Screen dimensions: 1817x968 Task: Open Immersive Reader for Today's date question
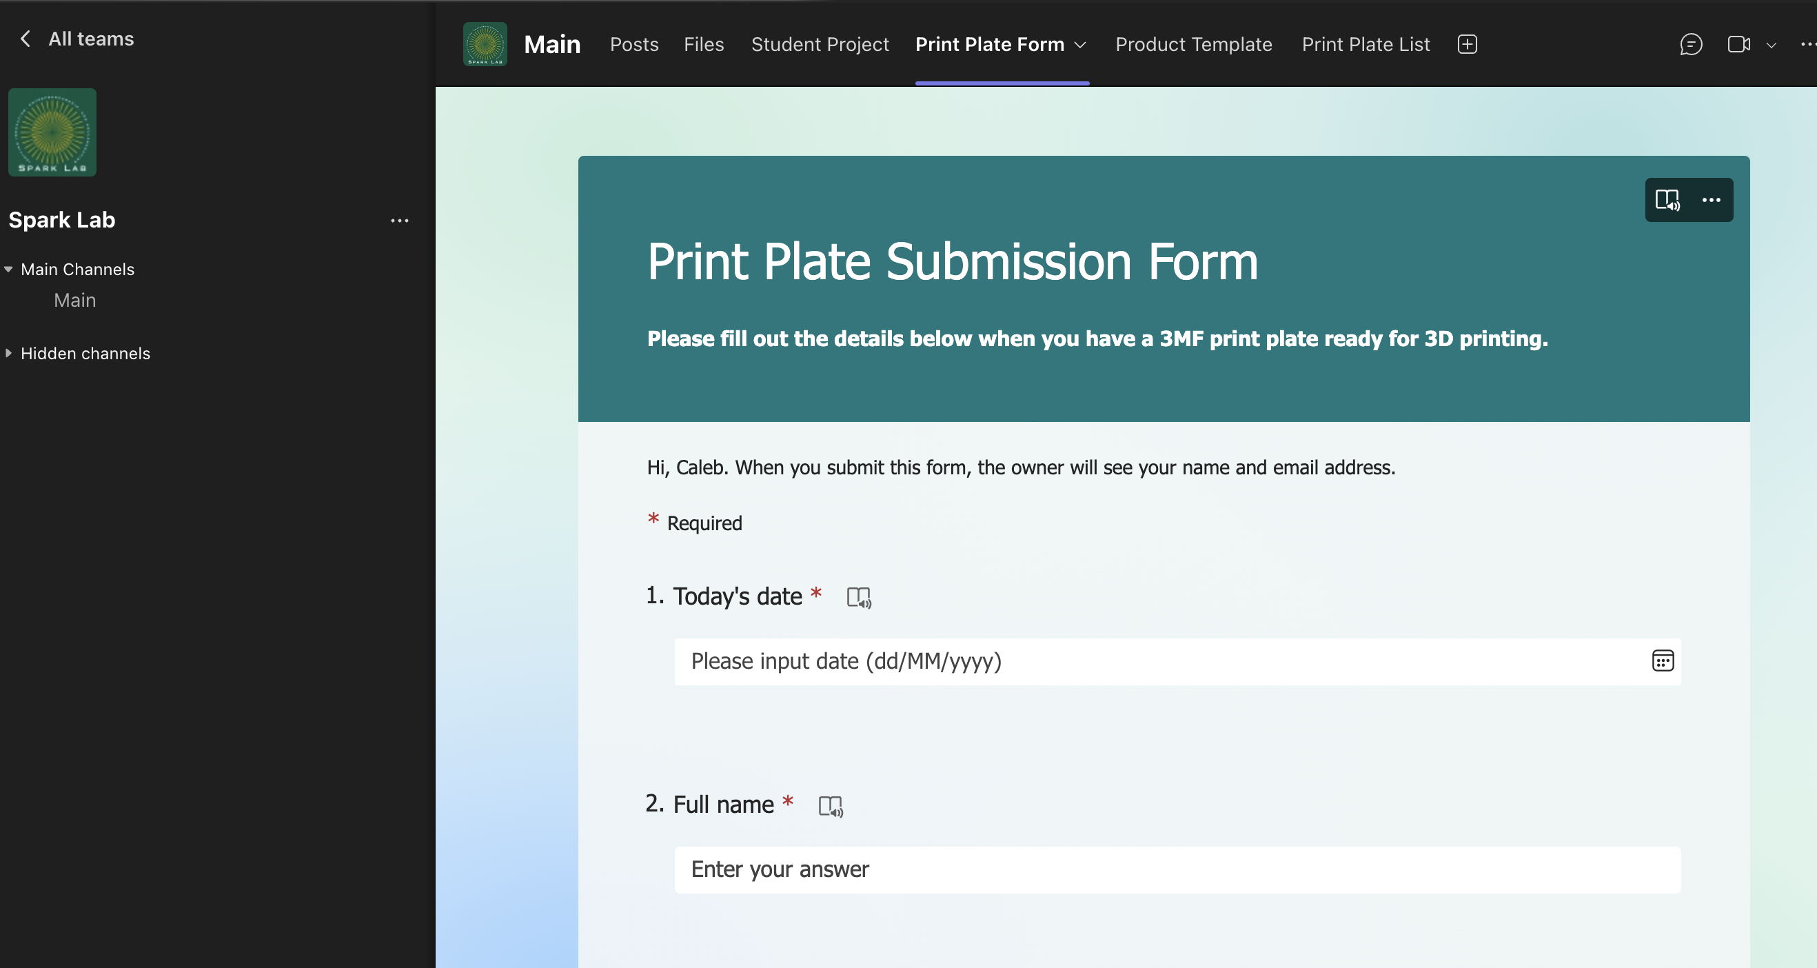coord(859,596)
